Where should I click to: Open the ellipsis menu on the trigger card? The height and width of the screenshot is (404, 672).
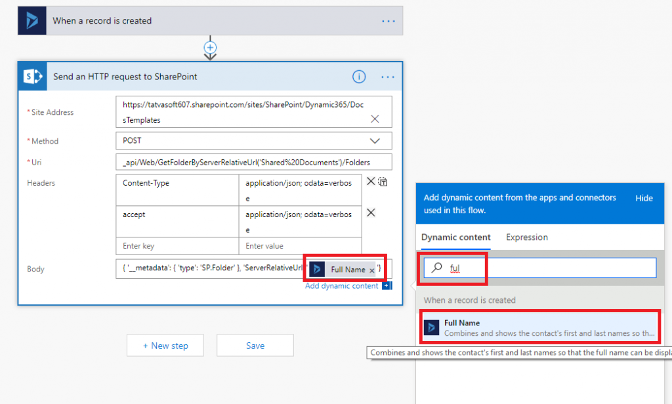pyautogui.click(x=388, y=20)
